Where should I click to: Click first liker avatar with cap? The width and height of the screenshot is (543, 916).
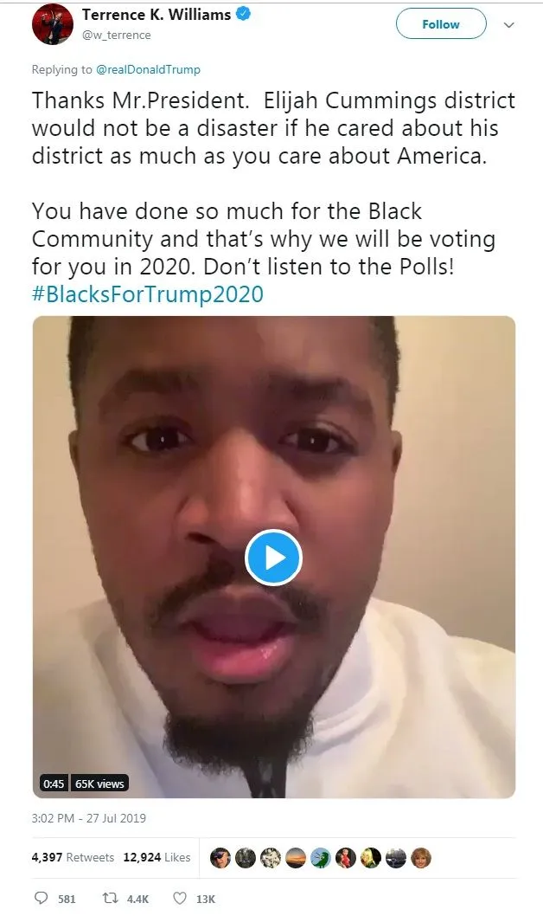pos(220,858)
